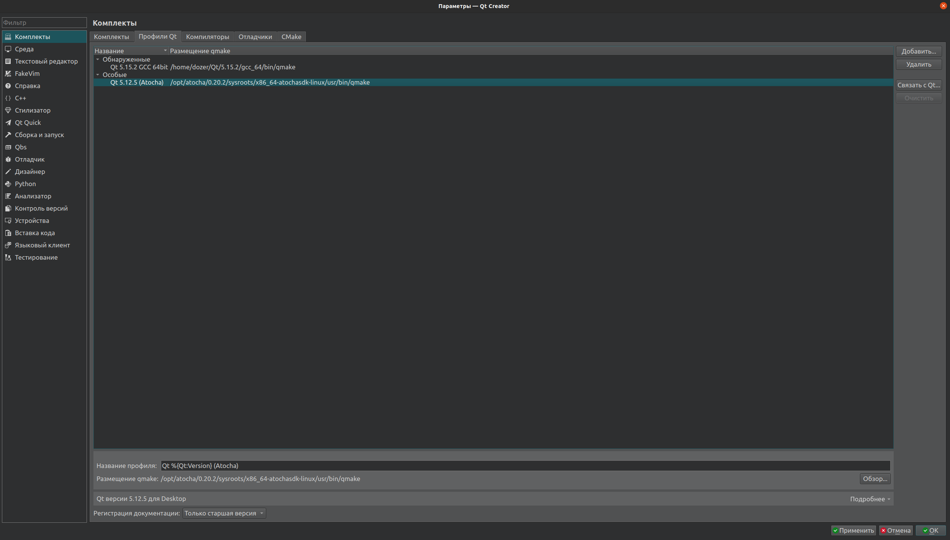Select the Языковый клиент icon
Screen dimensions: 950x540
(x=8, y=245)
